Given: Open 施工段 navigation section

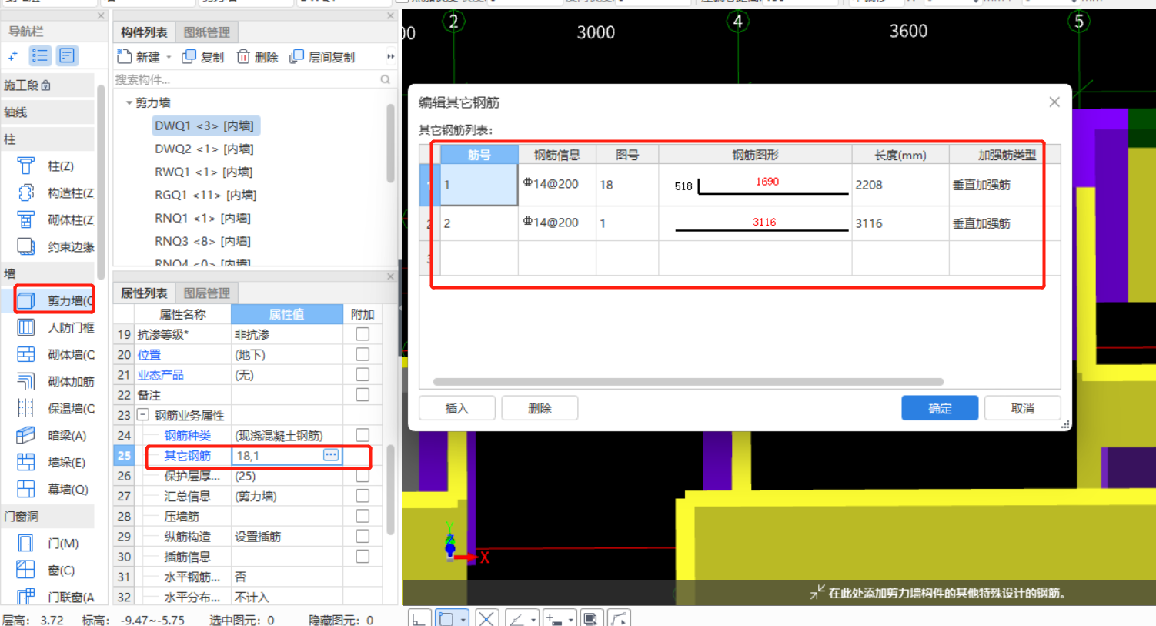Looking at the screenshot, I should [48, 85].
